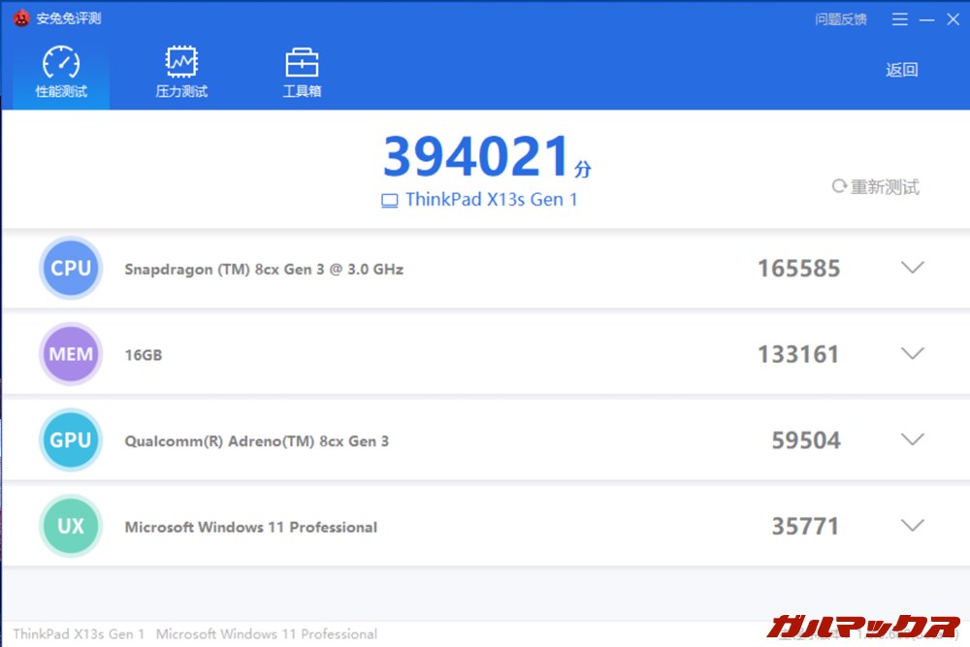Viewport: 970px width, 647px height.
Task: Switch to the stress test tab (压力测试)
Action: 181,73
